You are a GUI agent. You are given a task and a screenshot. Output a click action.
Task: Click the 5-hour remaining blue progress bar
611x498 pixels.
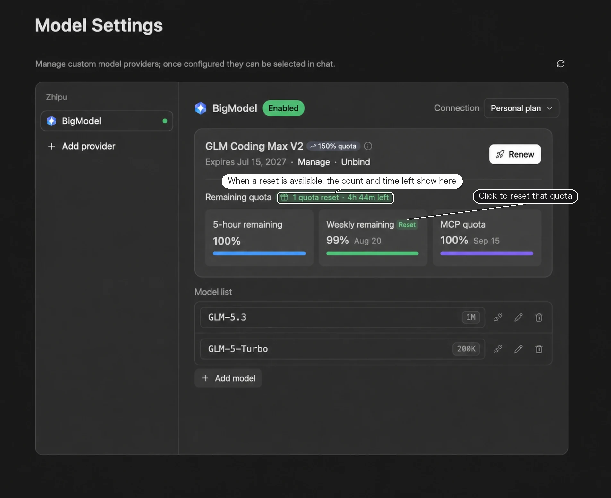click(259, 253)
